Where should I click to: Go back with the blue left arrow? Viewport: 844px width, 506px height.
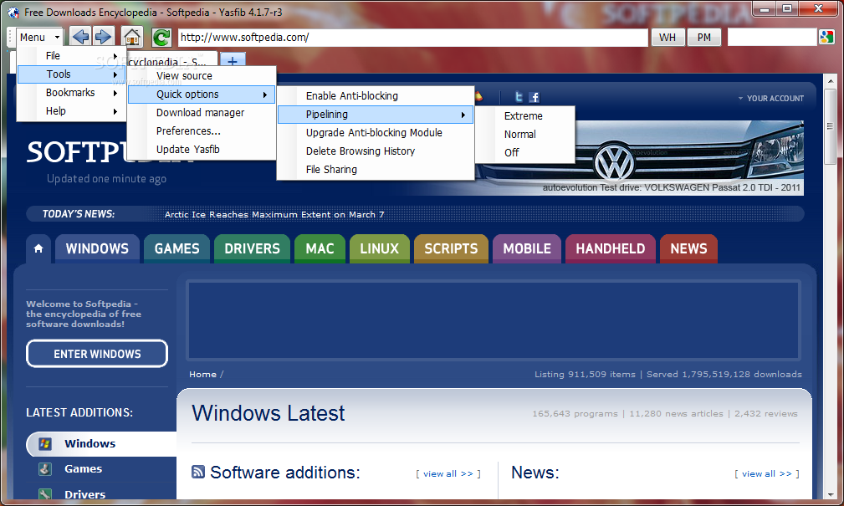pos(81,37)
